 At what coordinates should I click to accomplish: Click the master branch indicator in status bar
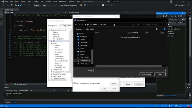[x=179, y=106]
